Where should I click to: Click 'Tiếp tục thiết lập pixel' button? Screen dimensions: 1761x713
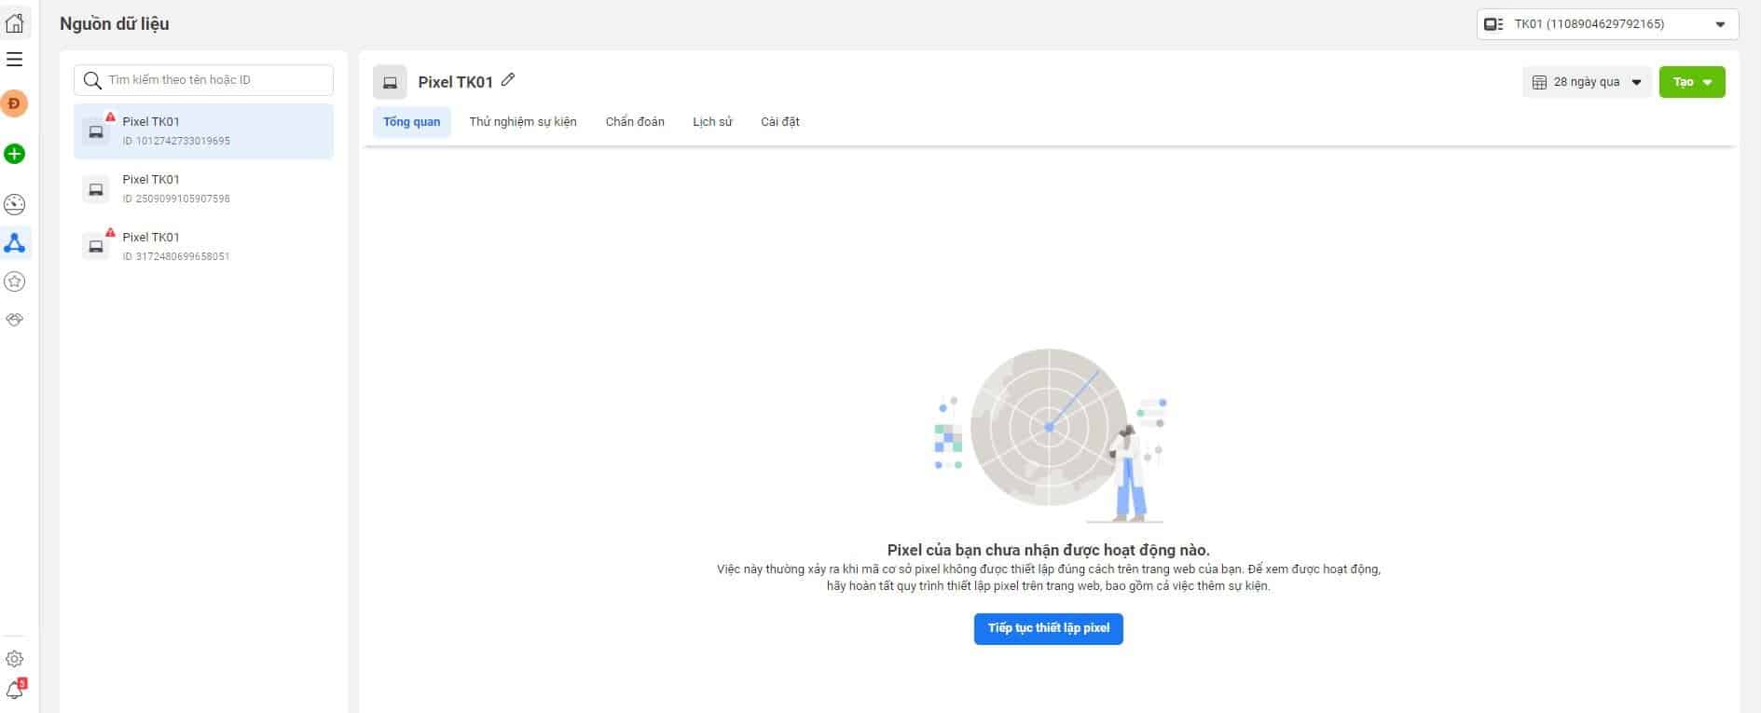pyautogui.click(x=1048, y=628)
